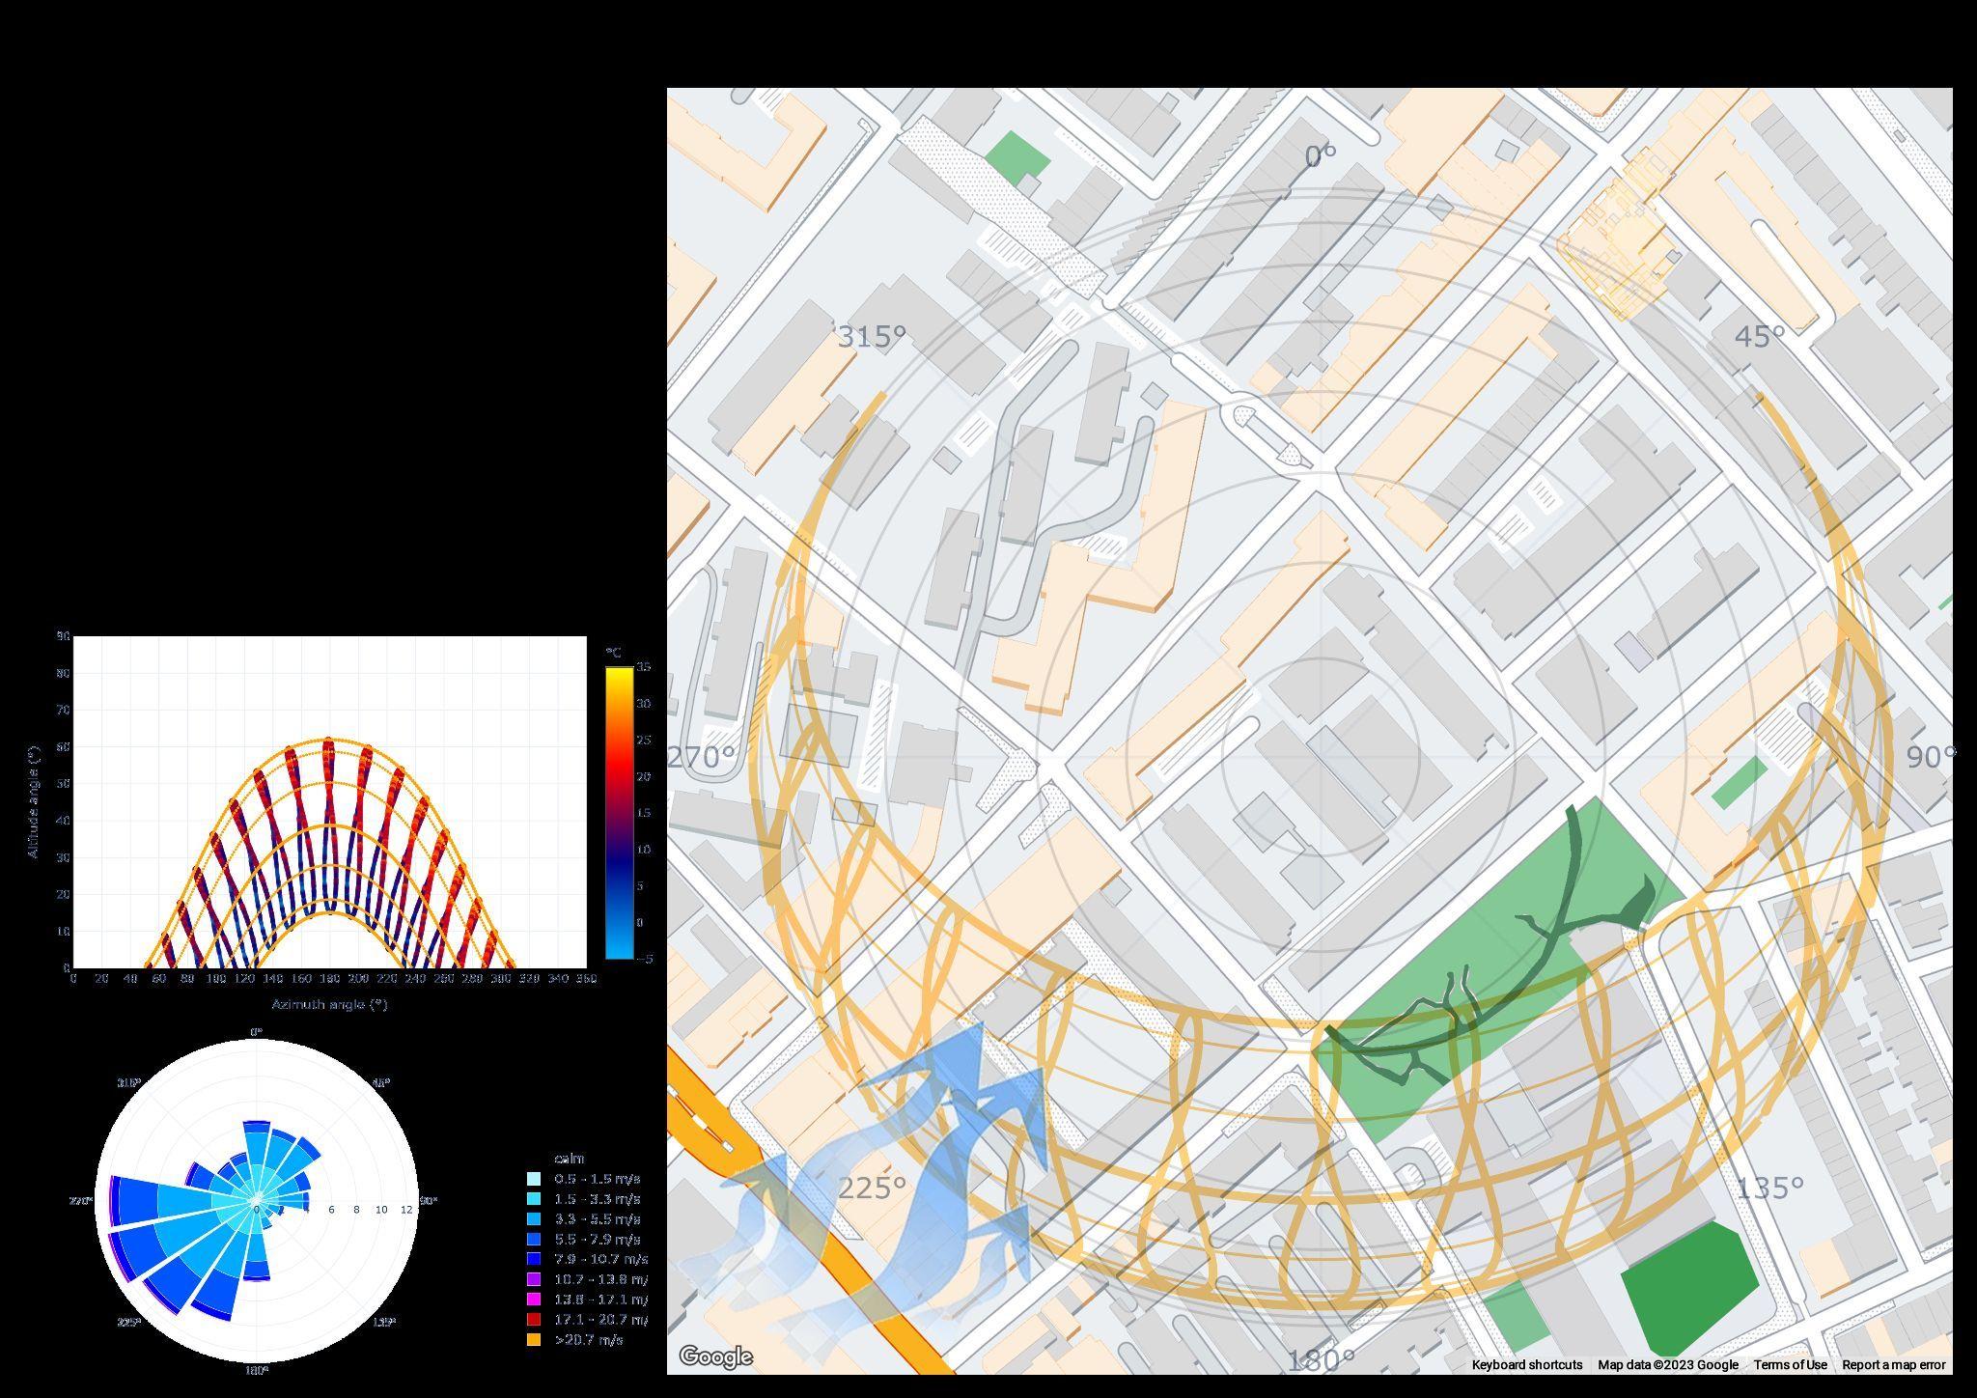Image resolution: width=1977 pixels, height=1398 pixels.
Task: Click Report a map error link
Action: 1893,1364
